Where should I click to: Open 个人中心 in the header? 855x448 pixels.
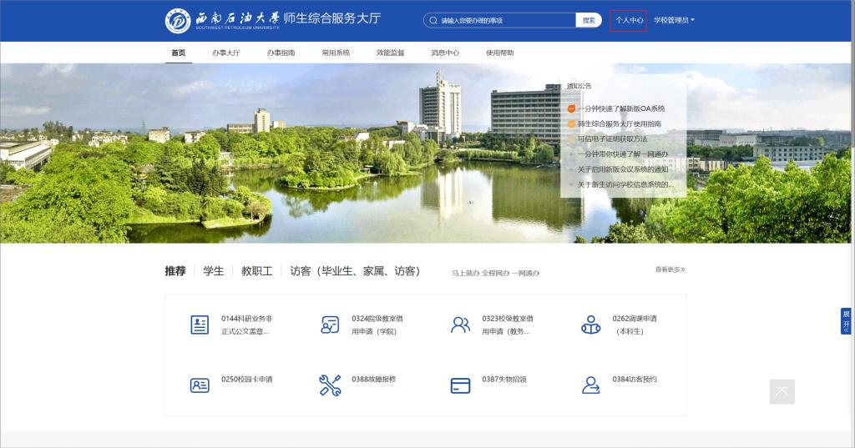click(629, 20)
